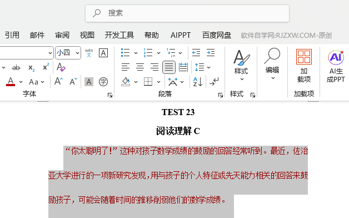
Task: Open the Styles gallery
Action: [x=241, y=65]
